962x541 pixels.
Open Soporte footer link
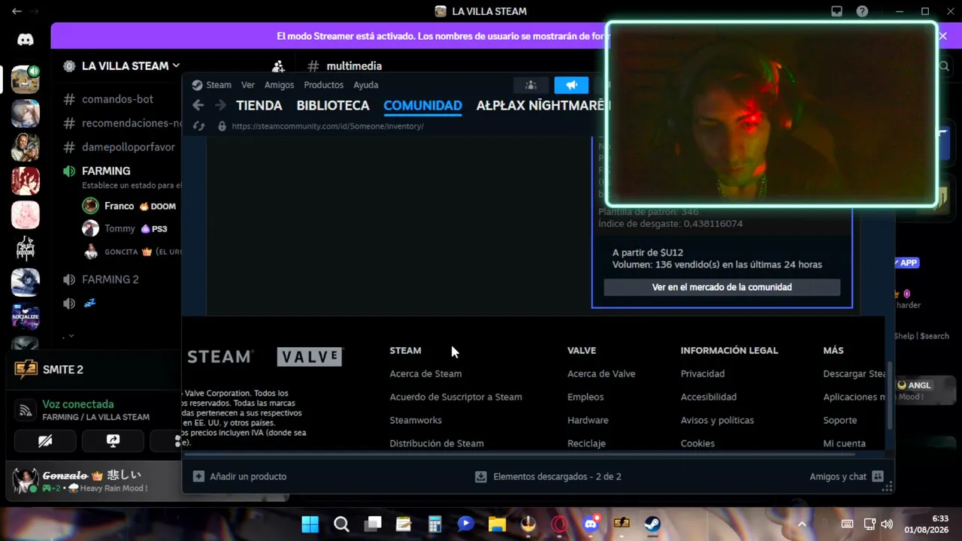tap(839, 420)
